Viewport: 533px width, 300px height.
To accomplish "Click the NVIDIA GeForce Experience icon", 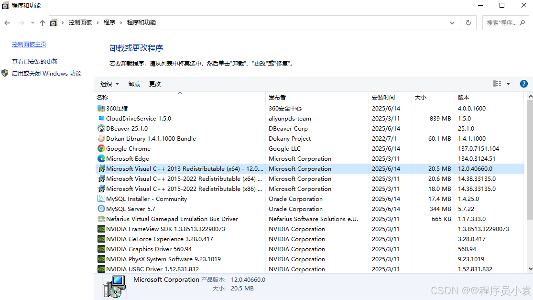I will coord(101,239).
